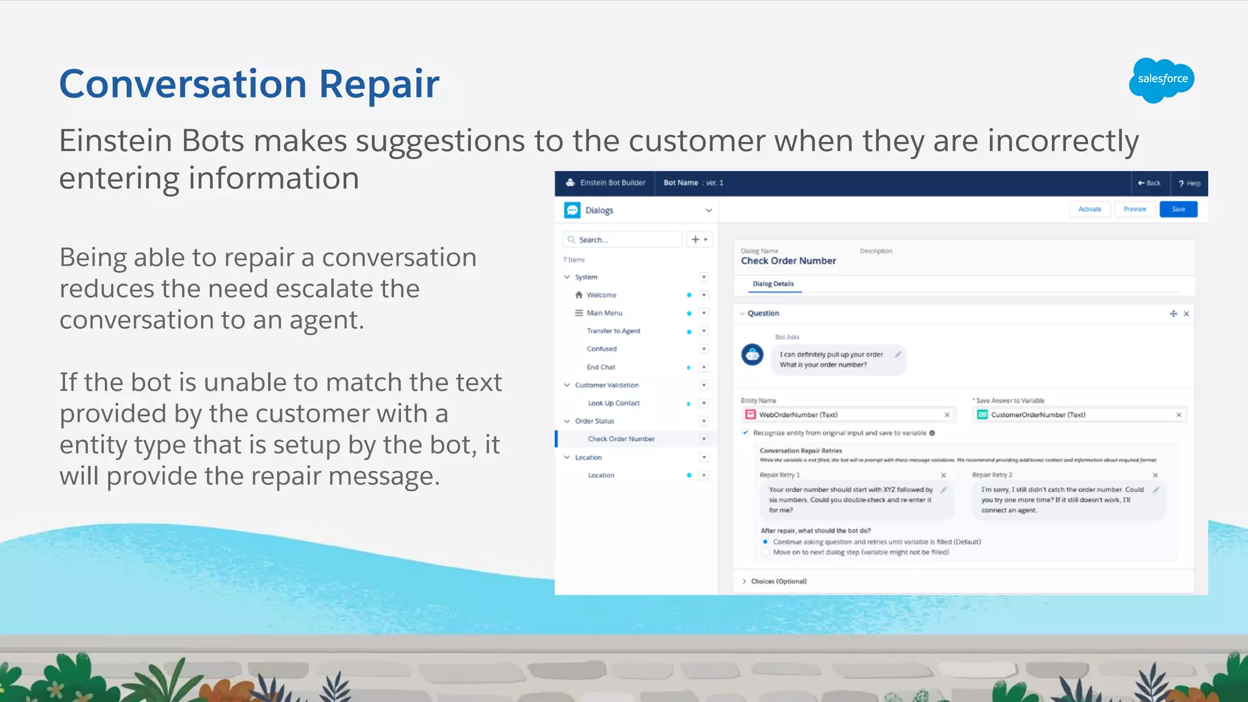The width and height of the screenshot is (1248, 702).
Task: Click the Conversation Repair Retries heading
Action: pyautogui.click(x=801, y=451)
